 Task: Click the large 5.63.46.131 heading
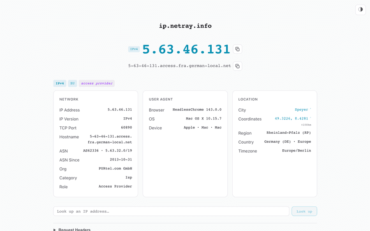coord(186,49)
